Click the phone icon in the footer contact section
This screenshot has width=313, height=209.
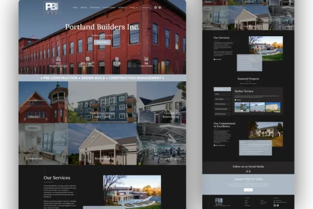[x=275, y=200]
